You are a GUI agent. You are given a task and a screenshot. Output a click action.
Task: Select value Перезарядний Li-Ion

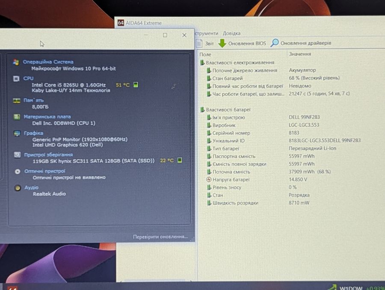coord(312,148)
